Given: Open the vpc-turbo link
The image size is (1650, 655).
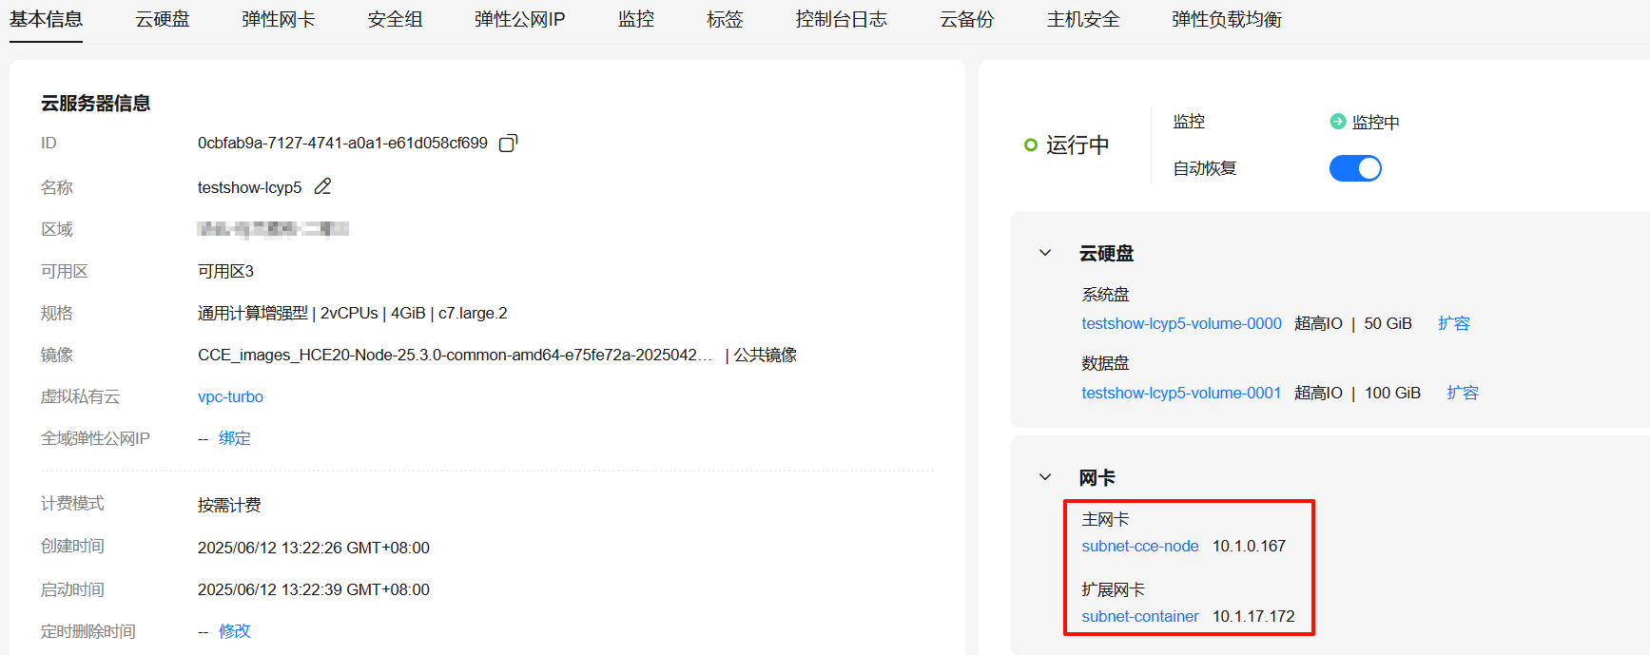Looking at the screenshot, I should tap(230, 396).
